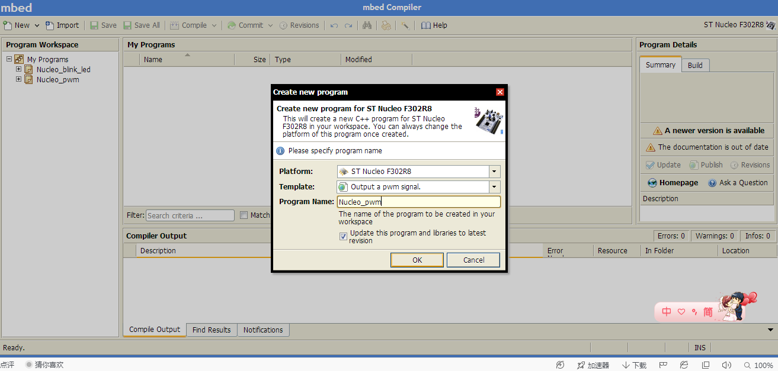Viewport: 778px width, 371px height.
Task: Click the Commit toolbar button
Action: point(245,25)
